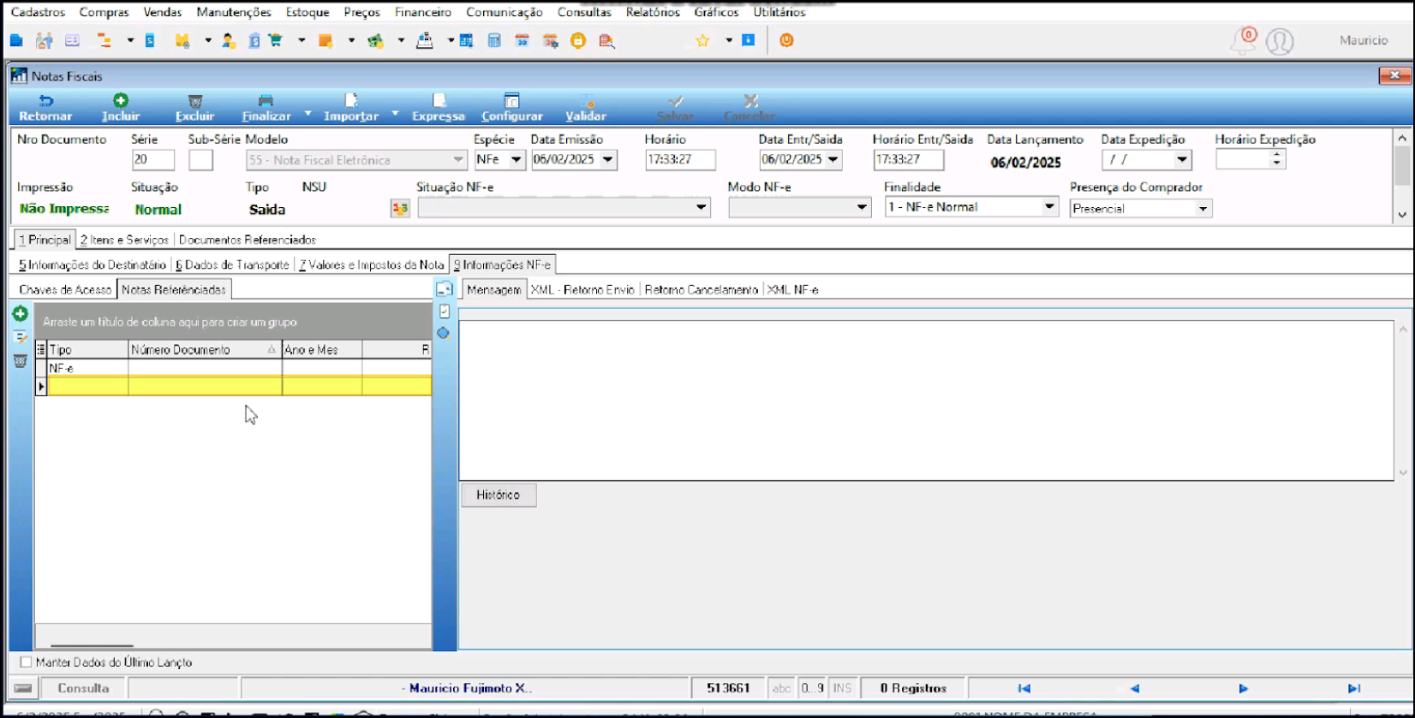Open the Importar dropdown arrow
This screenshot has height=718, width=1415.
point(395,113)
